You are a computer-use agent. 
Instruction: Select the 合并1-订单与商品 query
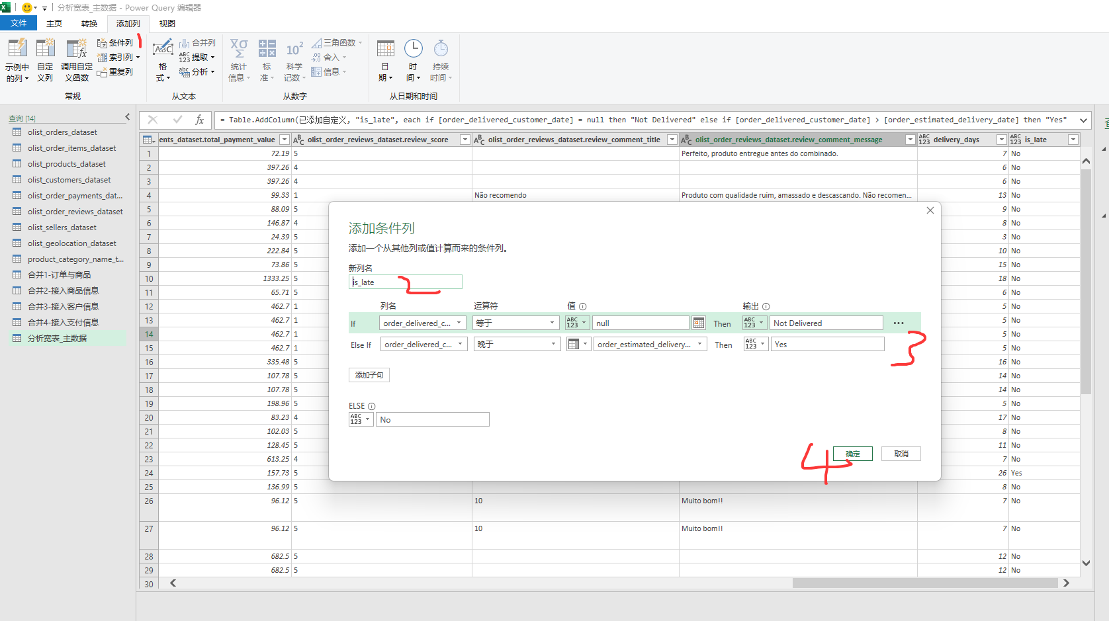click(59, 275)
